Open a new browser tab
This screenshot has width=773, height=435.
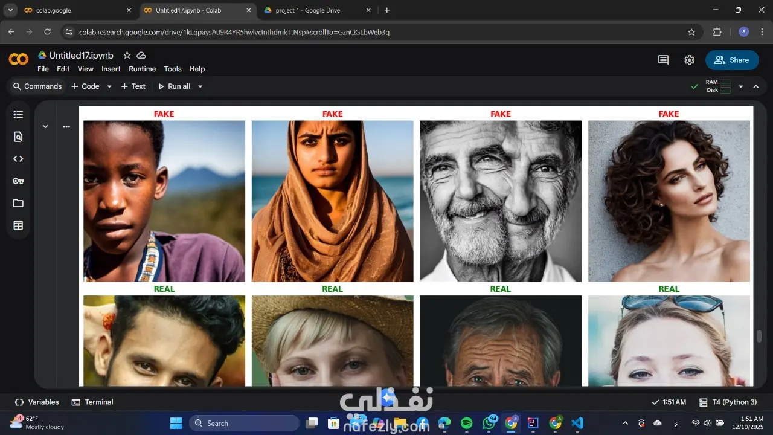(x=387, y=10)
